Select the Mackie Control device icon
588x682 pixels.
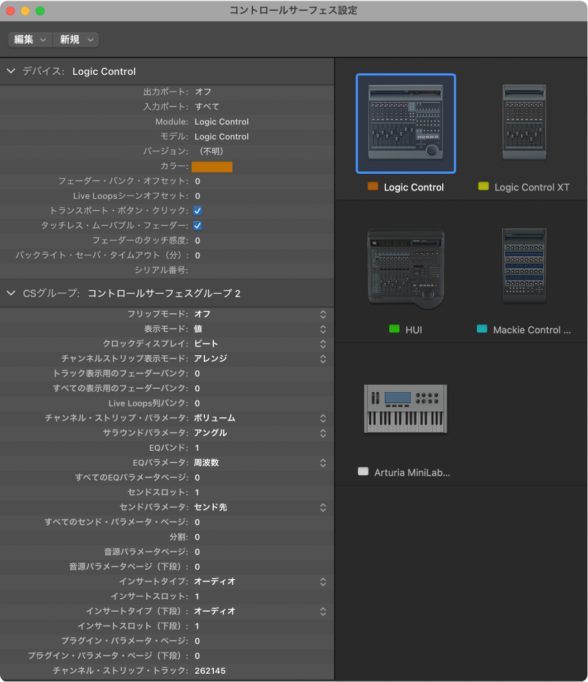coord(524,266)
